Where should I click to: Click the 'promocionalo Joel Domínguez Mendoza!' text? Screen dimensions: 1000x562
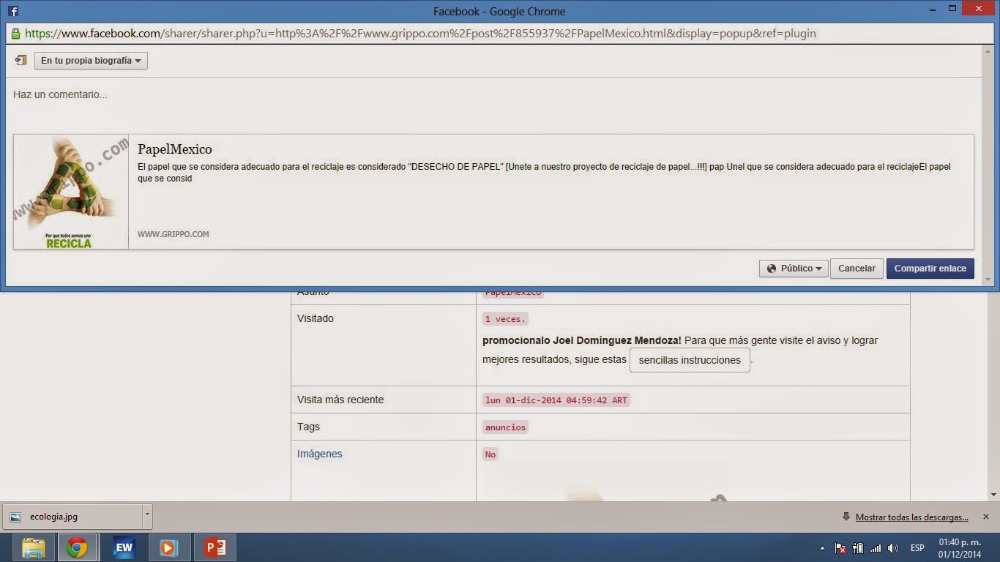pyautogui.click(x=582, y=340)
